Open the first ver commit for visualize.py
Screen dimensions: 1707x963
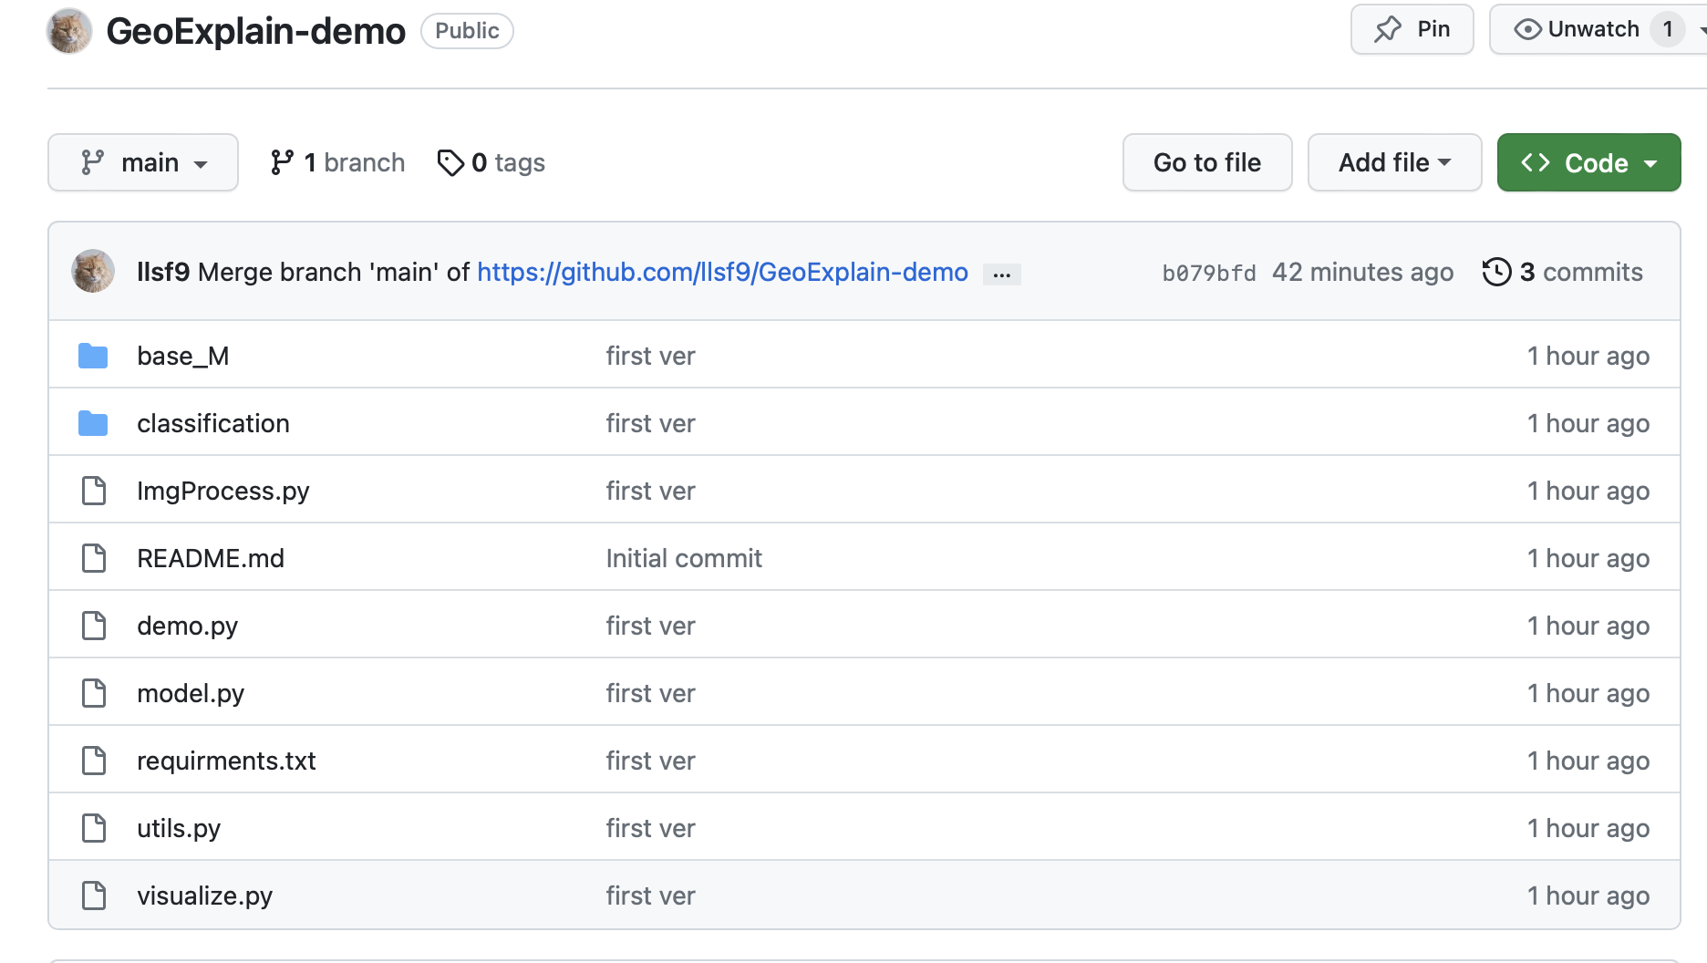point(650,896)
